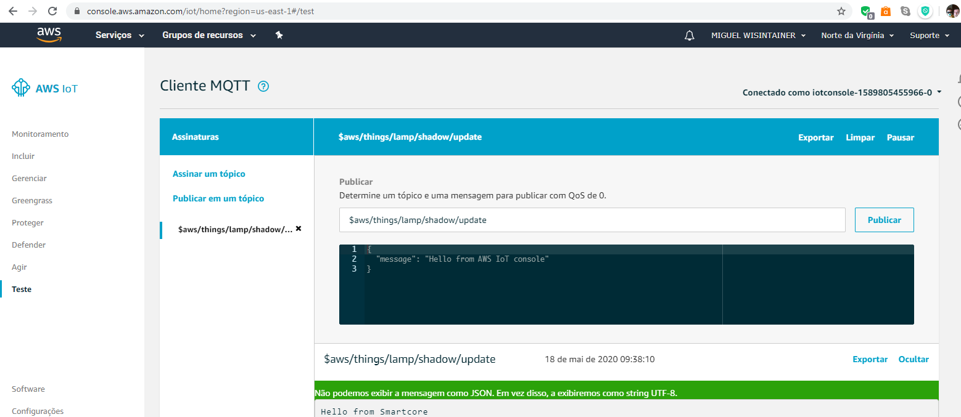This screenshot has height=417, width=961.
Task: Open the teal shield extension icon
Action: tap(925, 11)
